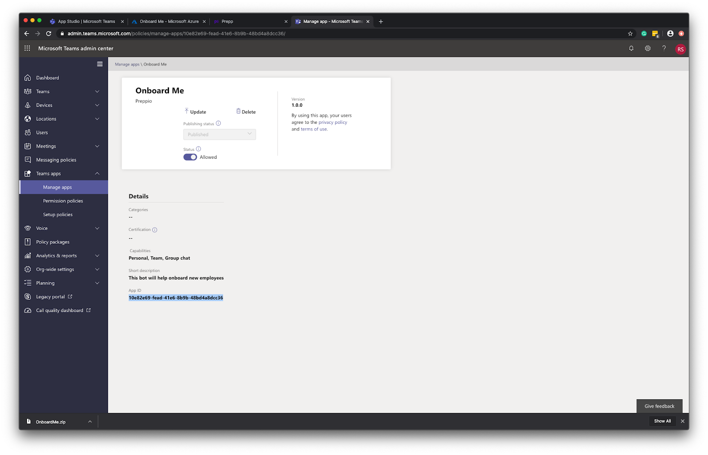The image size is (708, 455).
Task: Switch to the Prepp browser tab
Action: pos(226,21)
